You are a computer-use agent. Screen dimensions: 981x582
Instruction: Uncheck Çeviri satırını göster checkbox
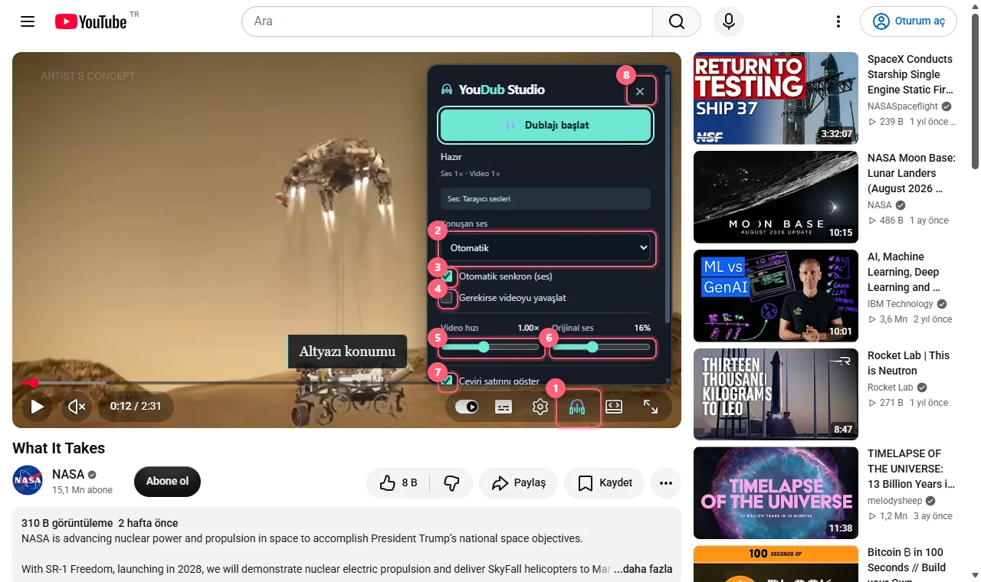tap(447, 381)
